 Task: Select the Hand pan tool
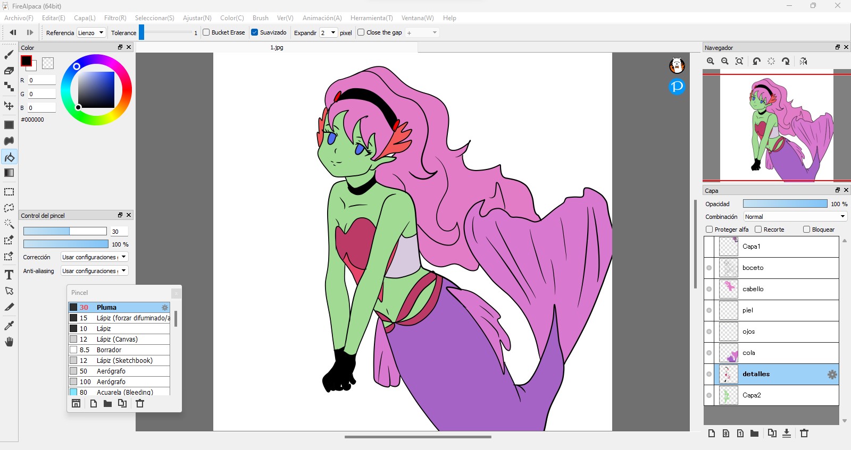[9, 342]
